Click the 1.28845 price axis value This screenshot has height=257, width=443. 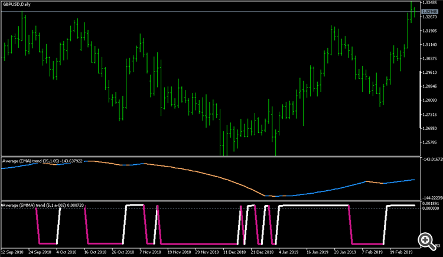point(430,86)
